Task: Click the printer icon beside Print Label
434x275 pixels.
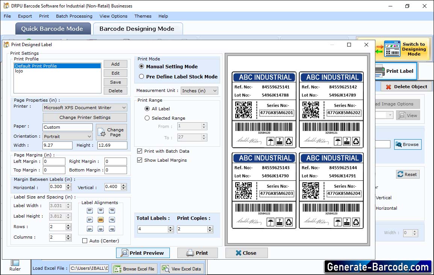Action: [380, 71]
